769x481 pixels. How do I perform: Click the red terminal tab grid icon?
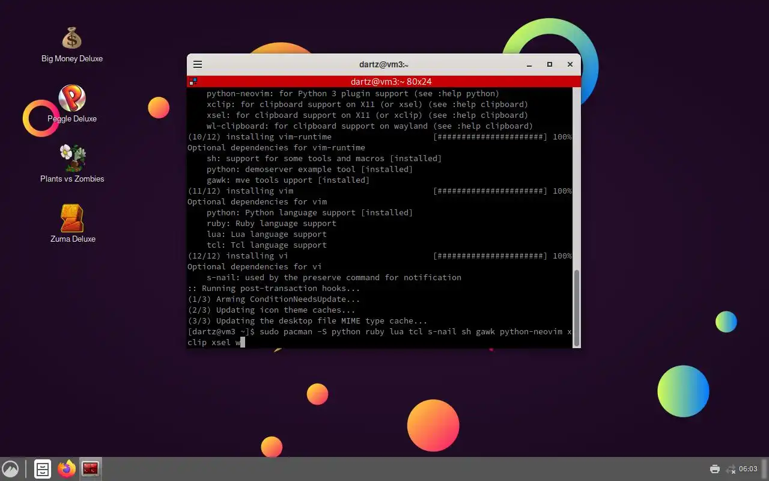click(x=193, y=81)
